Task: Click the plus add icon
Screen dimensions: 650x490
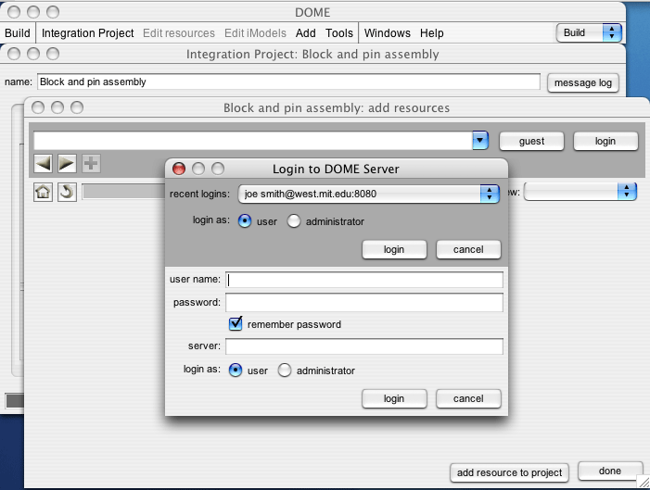Action: 91,163
